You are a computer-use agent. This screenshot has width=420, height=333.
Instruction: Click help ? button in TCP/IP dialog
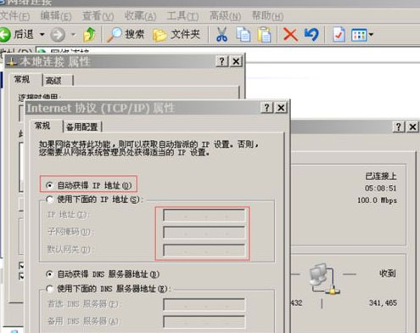coord(266,108)
